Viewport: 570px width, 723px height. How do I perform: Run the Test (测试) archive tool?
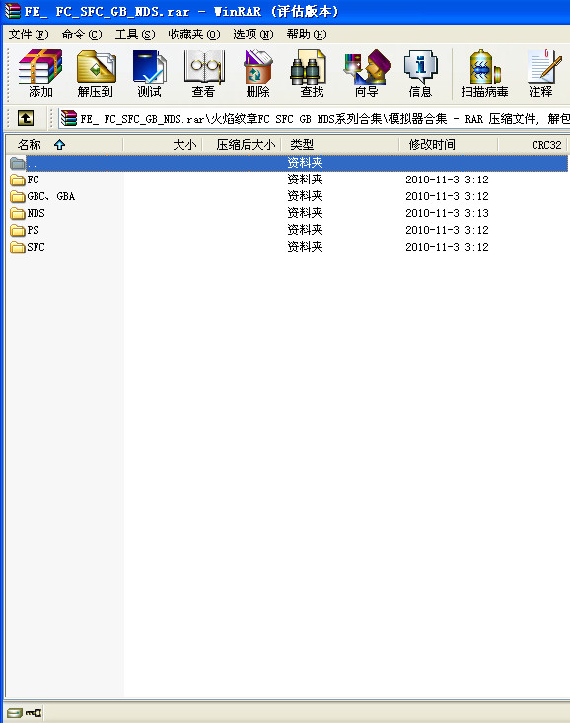(x=149, y=73)
